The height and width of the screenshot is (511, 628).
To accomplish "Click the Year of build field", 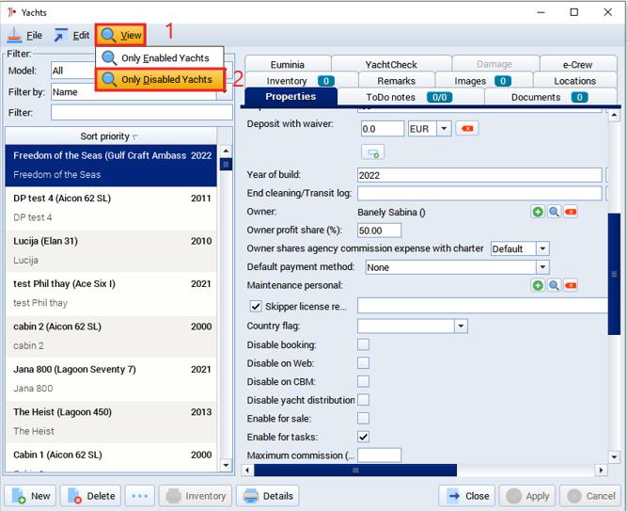I will tap(479, 175).
